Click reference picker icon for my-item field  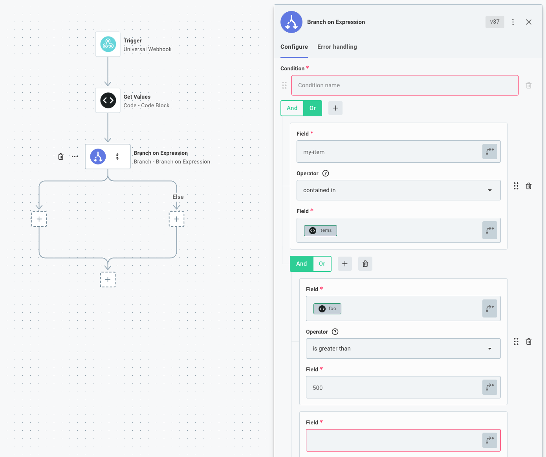[x=489, y=152]
